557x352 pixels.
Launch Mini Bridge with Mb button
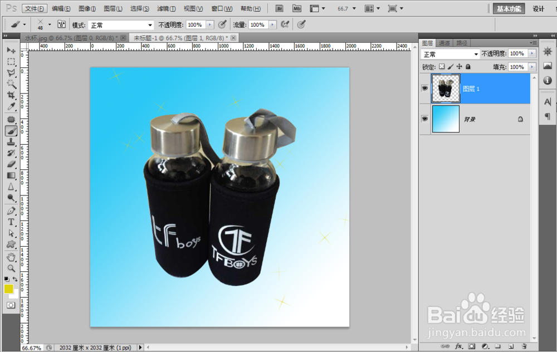[x=297, y=8]
